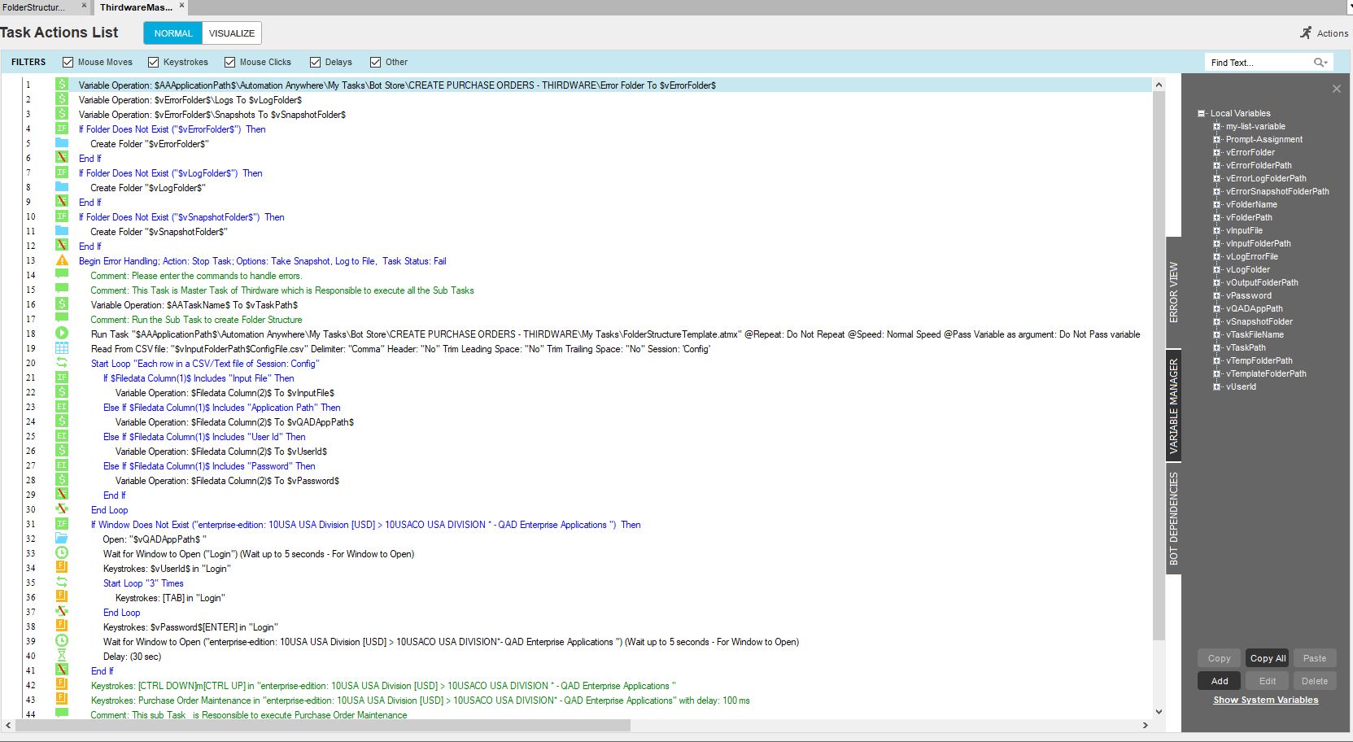
Task: Click the CSV table icon on line 19
Action: (62, 348)
